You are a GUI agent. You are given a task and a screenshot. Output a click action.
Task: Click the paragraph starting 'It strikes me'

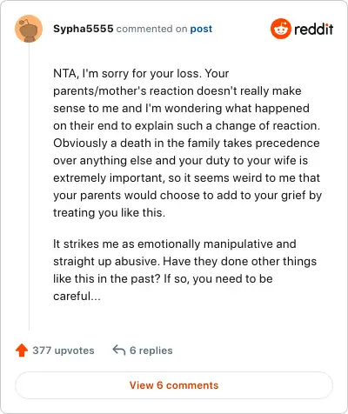click(184, 270)
